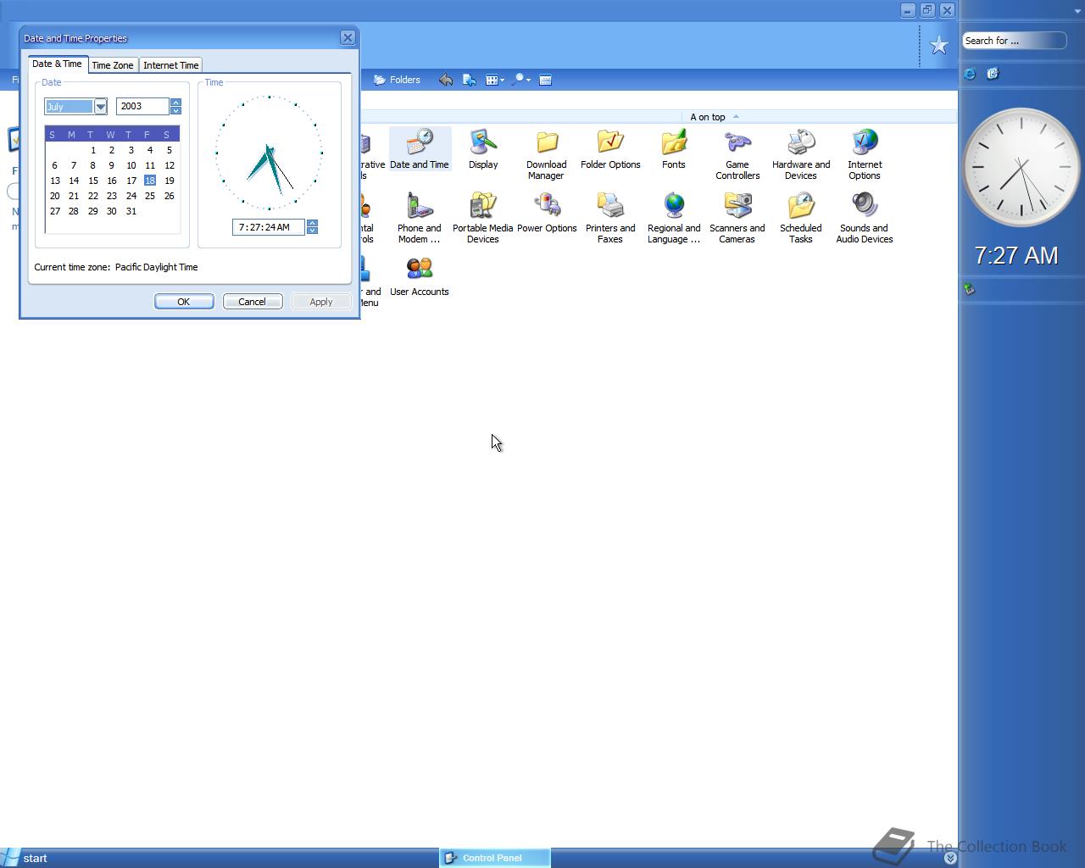Decrease the time with the down spinner
This screenshot has height=868, width=1085.
312,231
